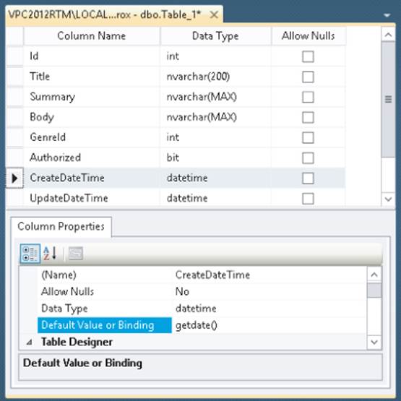Click the properties panel scroll down arrow
The image size is (401, 401).
pyautogui.click(x=374, y=342)
